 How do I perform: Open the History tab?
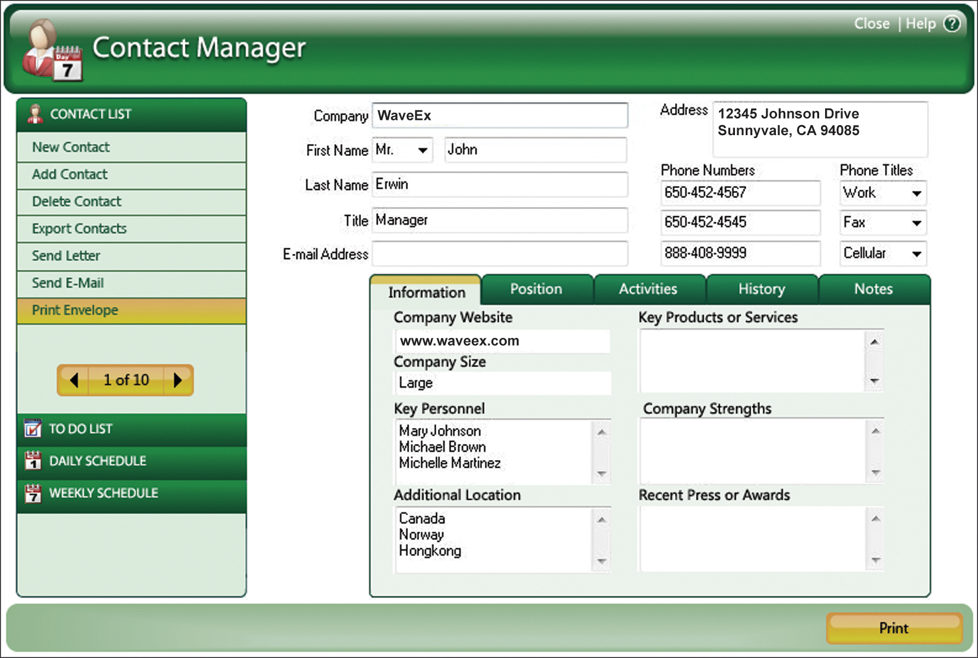762,289
